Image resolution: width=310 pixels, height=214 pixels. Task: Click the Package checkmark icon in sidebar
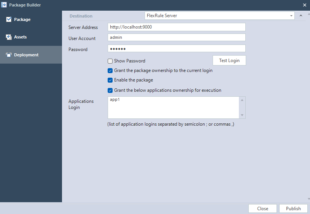click(x=9, y=19)
